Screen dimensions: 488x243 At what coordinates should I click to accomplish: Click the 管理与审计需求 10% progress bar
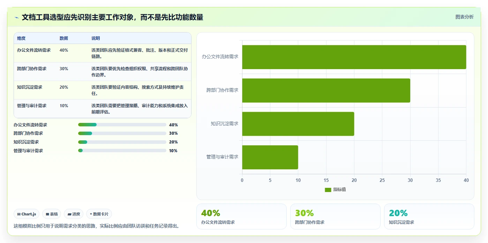click(122, 150)
